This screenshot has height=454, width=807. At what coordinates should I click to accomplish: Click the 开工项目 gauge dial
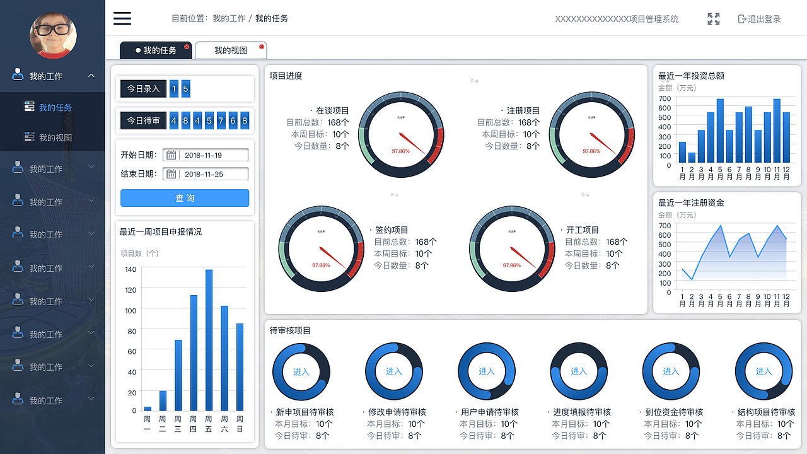(x=512, y=248)
